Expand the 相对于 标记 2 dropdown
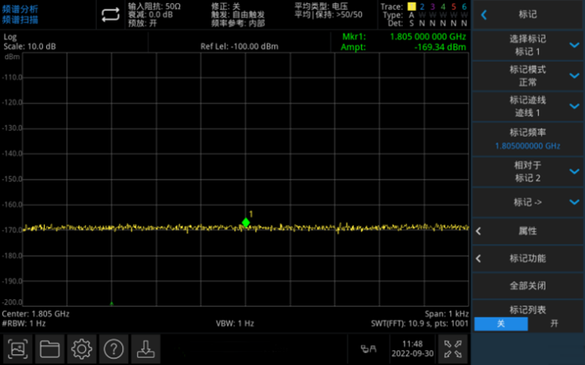Image resolution: width=585 pixels, height=365 pixels. [527, 171]
